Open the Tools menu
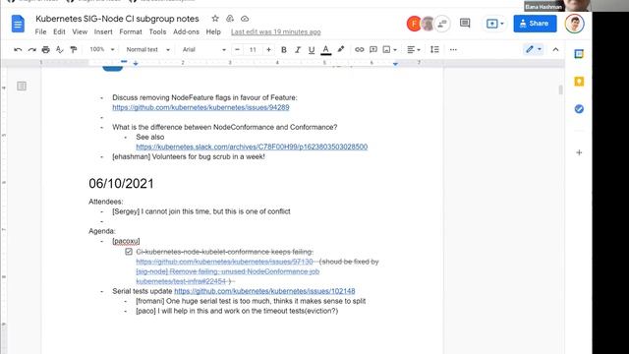The image size is (629, 354). tap(157, 31)
